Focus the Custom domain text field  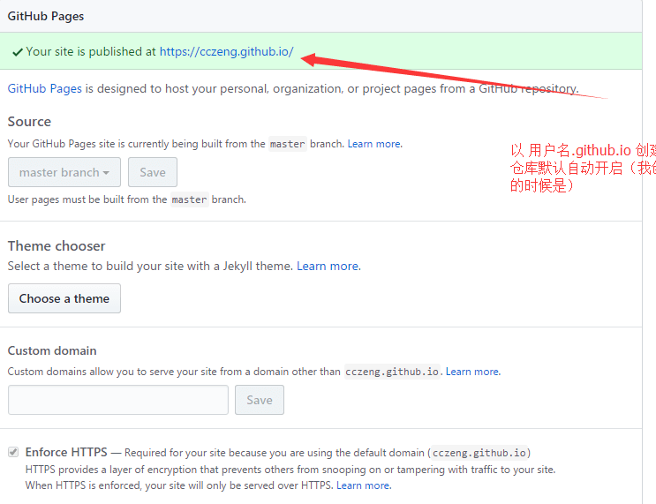[118, 400]
